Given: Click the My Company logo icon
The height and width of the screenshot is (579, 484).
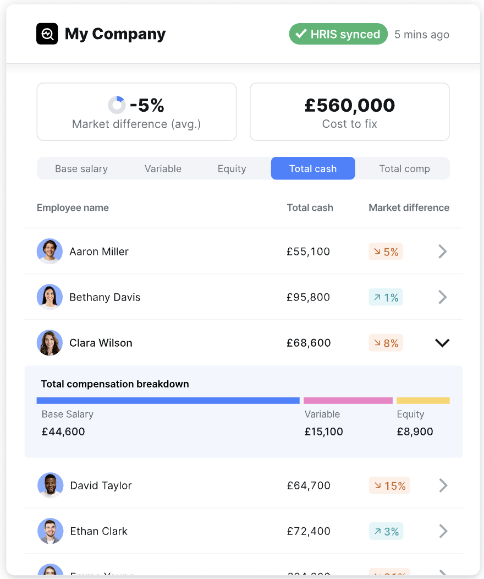Looking at the screenshot, I should pyautogui.click(x=47, y=34).
